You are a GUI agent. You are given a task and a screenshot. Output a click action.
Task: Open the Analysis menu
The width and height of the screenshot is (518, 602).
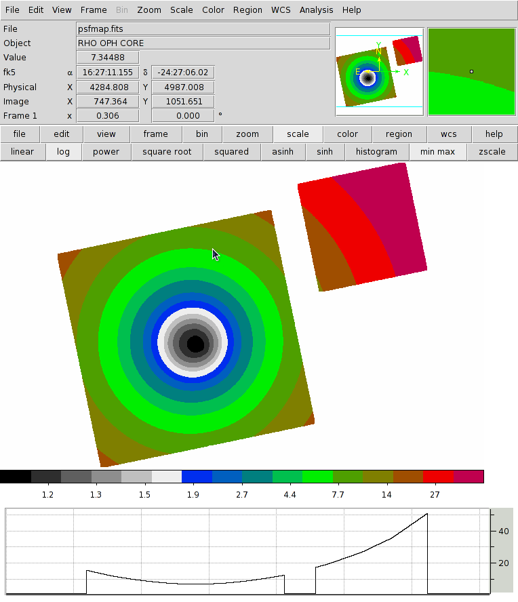[x=316, y=10]
